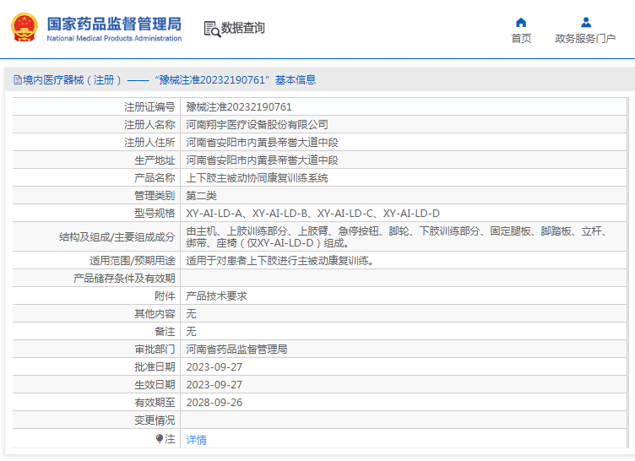Select product name 上下肢主被动协同康复训练系统
Viewport: 635px width, 461px height.
coord(257,178)
